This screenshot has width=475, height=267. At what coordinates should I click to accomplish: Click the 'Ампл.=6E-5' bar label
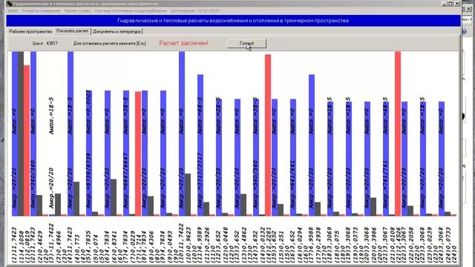(200, 116)
